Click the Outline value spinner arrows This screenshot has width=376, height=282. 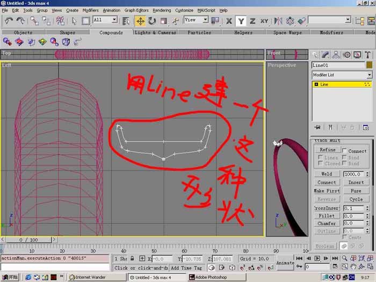pyautogui.click(x=367, y=230)
